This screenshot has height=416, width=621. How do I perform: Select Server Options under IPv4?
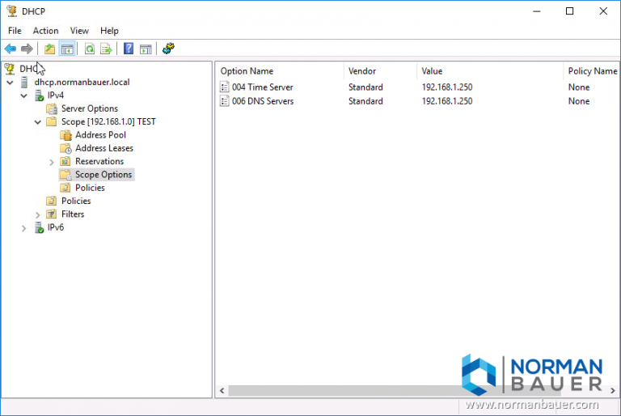pyautogui.click(x=89, y=108)
